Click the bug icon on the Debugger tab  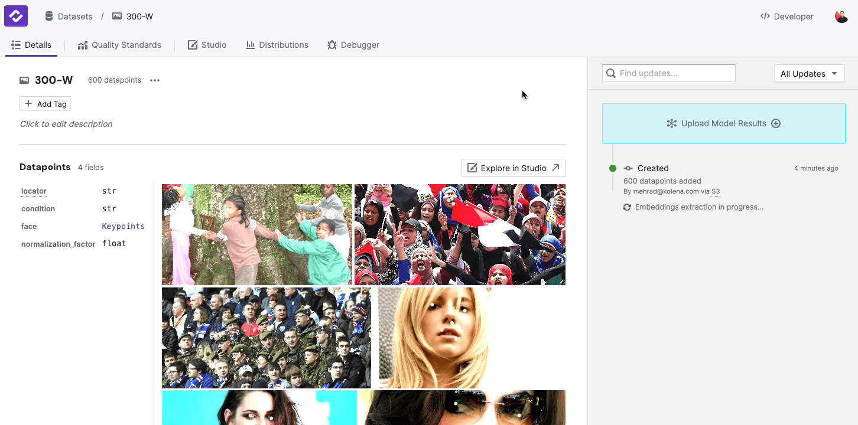[x=332, y=44]
